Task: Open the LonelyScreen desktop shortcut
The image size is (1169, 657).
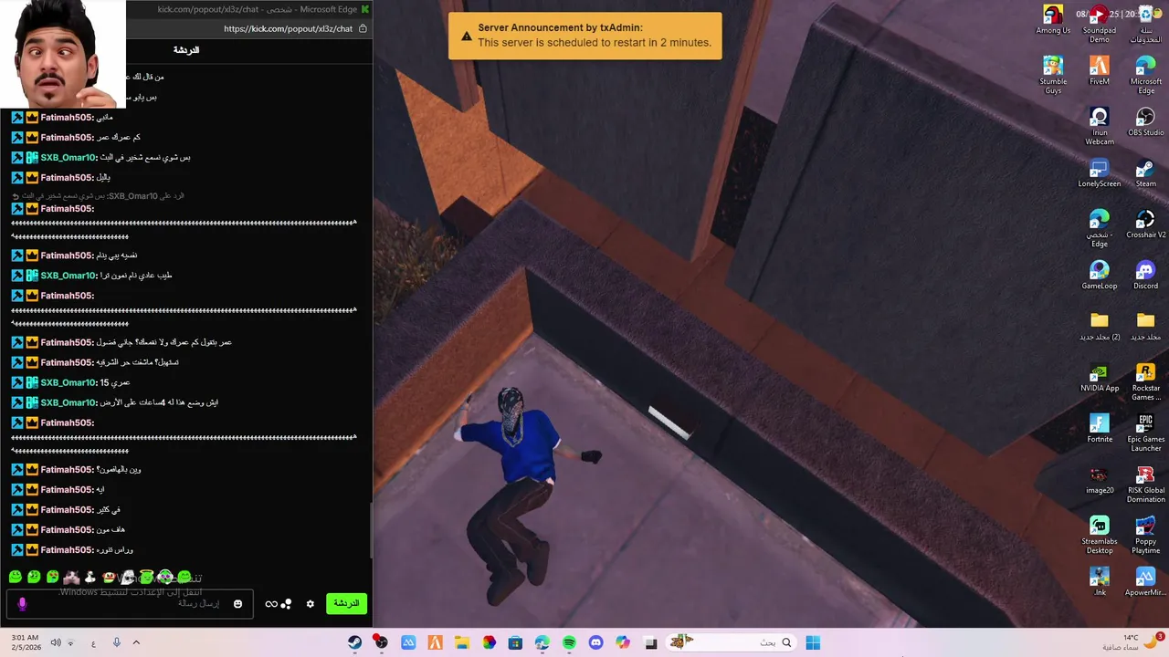Action: [1100, 173]
